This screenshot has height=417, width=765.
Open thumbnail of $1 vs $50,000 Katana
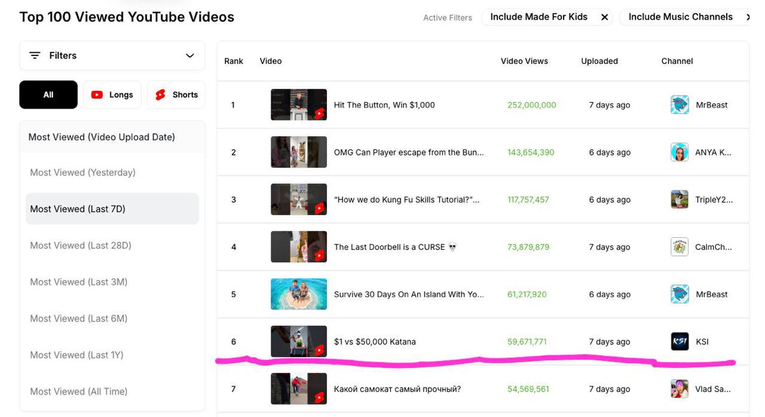pyautogui.click(x=299, y=342)
